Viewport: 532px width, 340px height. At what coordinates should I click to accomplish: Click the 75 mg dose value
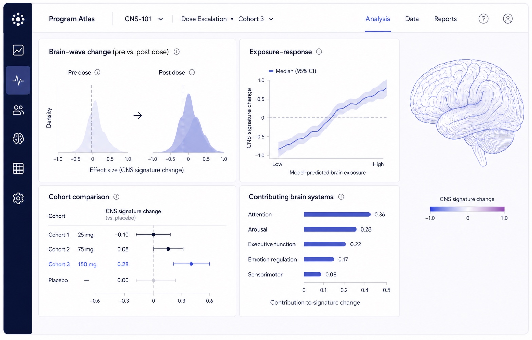point(85,249)
